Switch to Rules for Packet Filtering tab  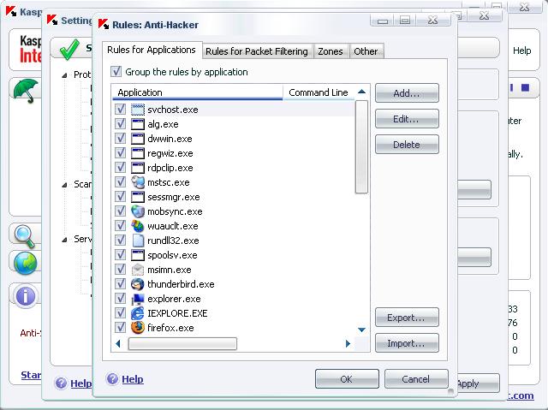[x=257, y=51]
